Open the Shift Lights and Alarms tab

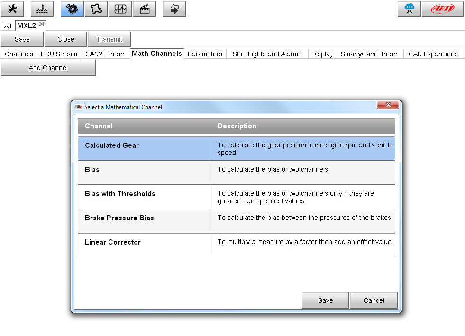tap(267, 54)
